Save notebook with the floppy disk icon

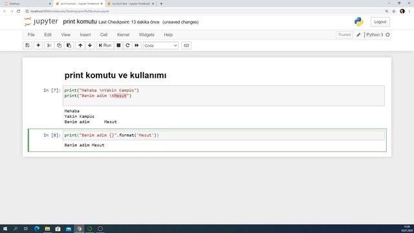point(27,45)
